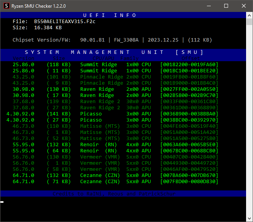This screenshot has width=253, height=222.
Task: Click Raven Ridge 2 in the 139 KB row
Action: pyautogui.click(x=100, y=101)
